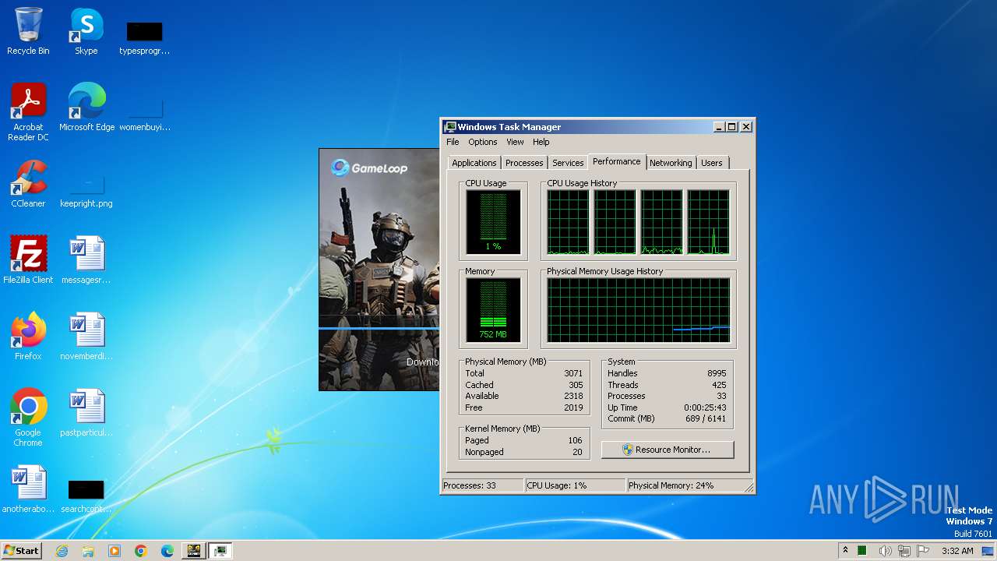This screenshot has width=997, height=561.
Task: Open the File menu in Task Manager
Action: pyautogui.click(x=453, y=143)
